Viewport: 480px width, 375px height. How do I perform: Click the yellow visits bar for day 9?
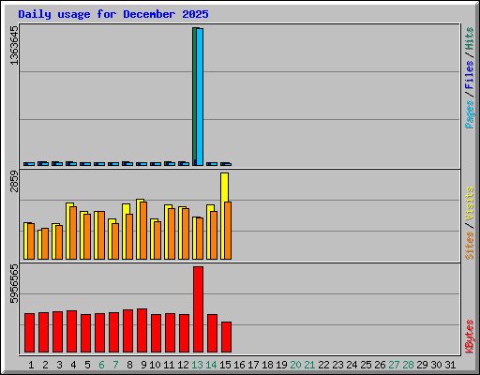pyautogui.click(x=139, y=229)
